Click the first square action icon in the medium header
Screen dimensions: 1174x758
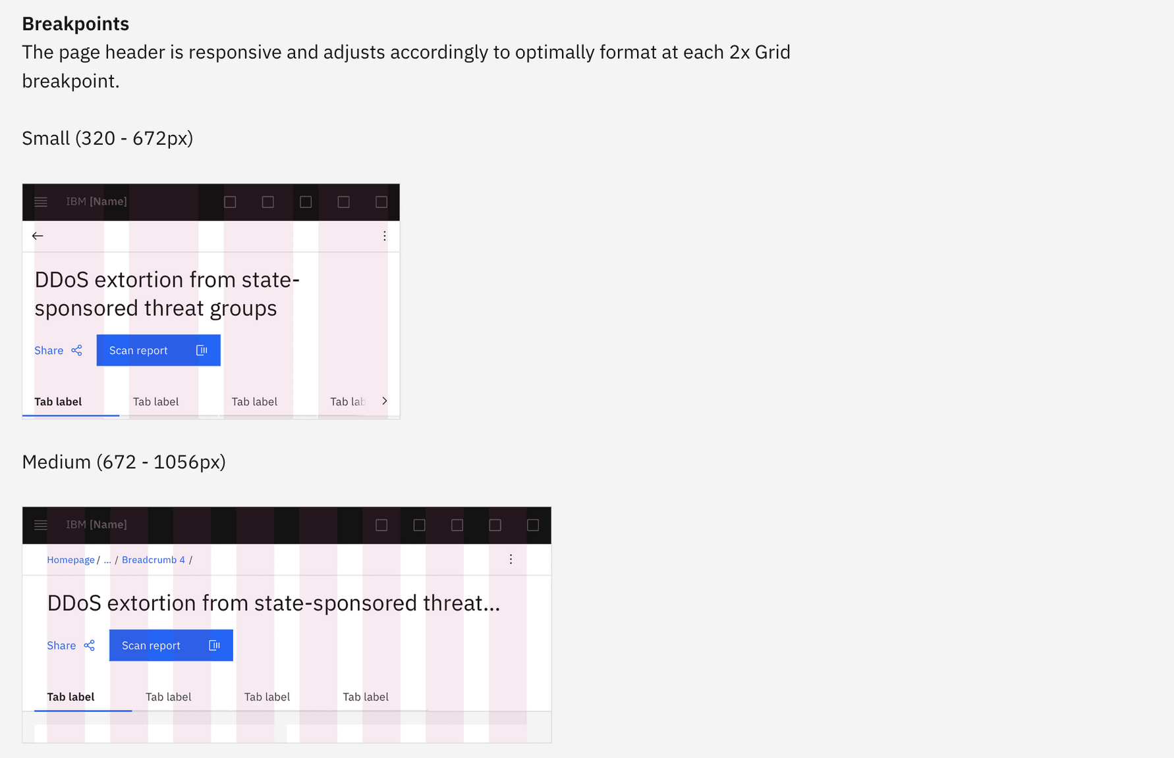coord(381,525)
